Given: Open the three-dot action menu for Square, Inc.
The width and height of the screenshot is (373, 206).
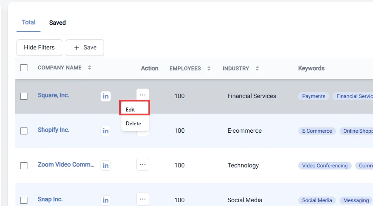Looking at the screenshot, I should [143, 95].
